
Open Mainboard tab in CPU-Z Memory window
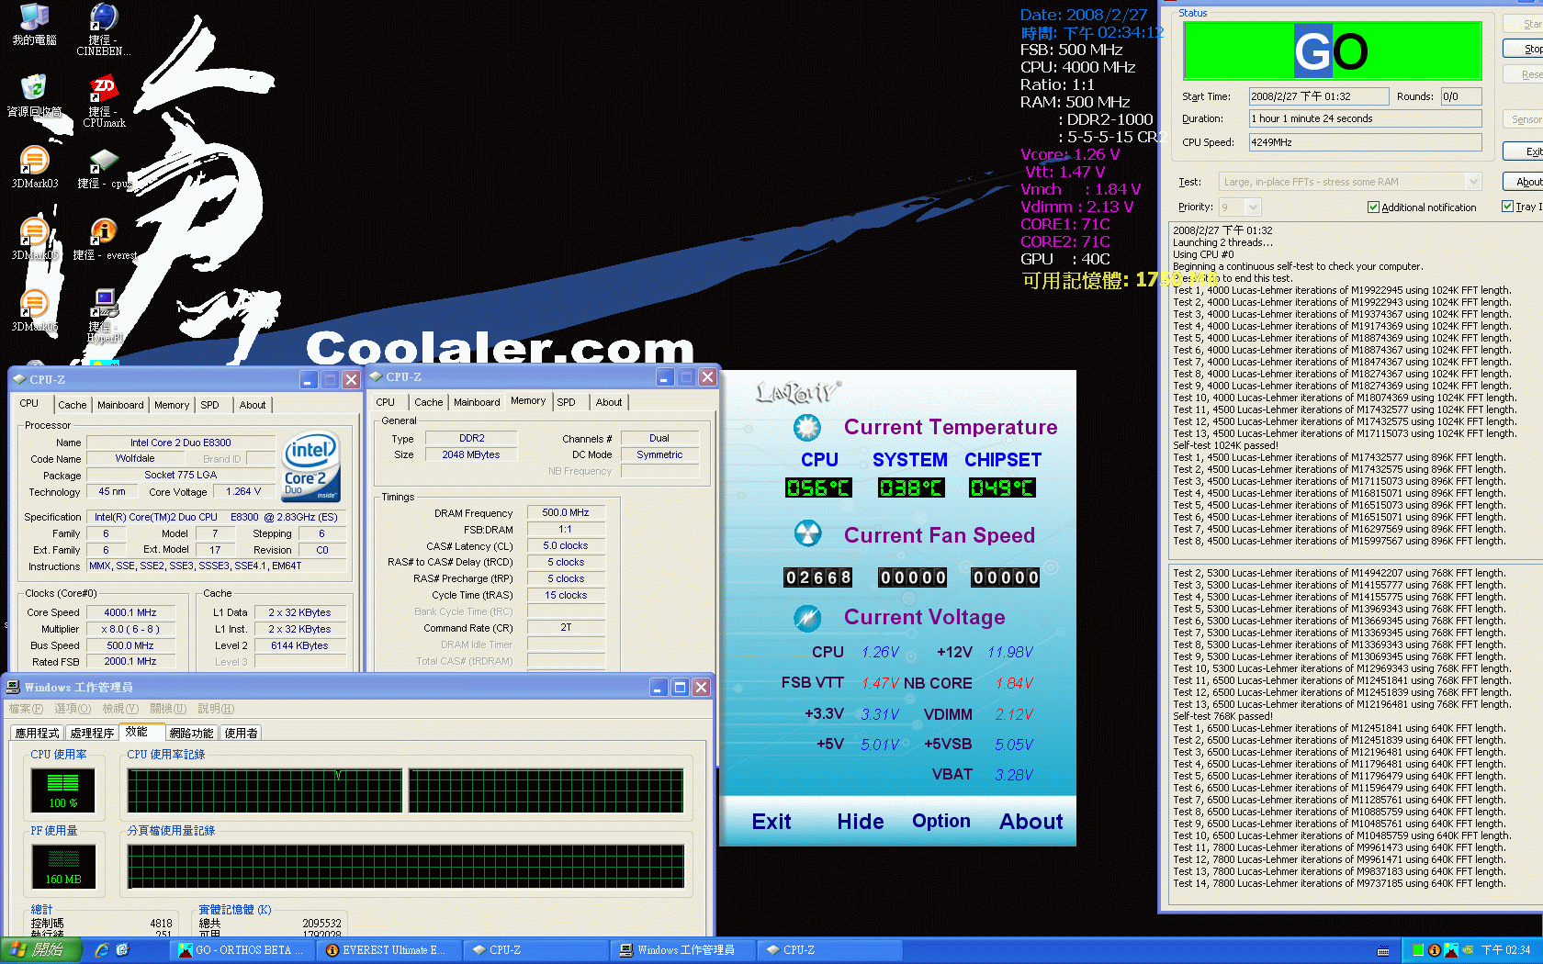pyautogui.click(x=477, y=402)
